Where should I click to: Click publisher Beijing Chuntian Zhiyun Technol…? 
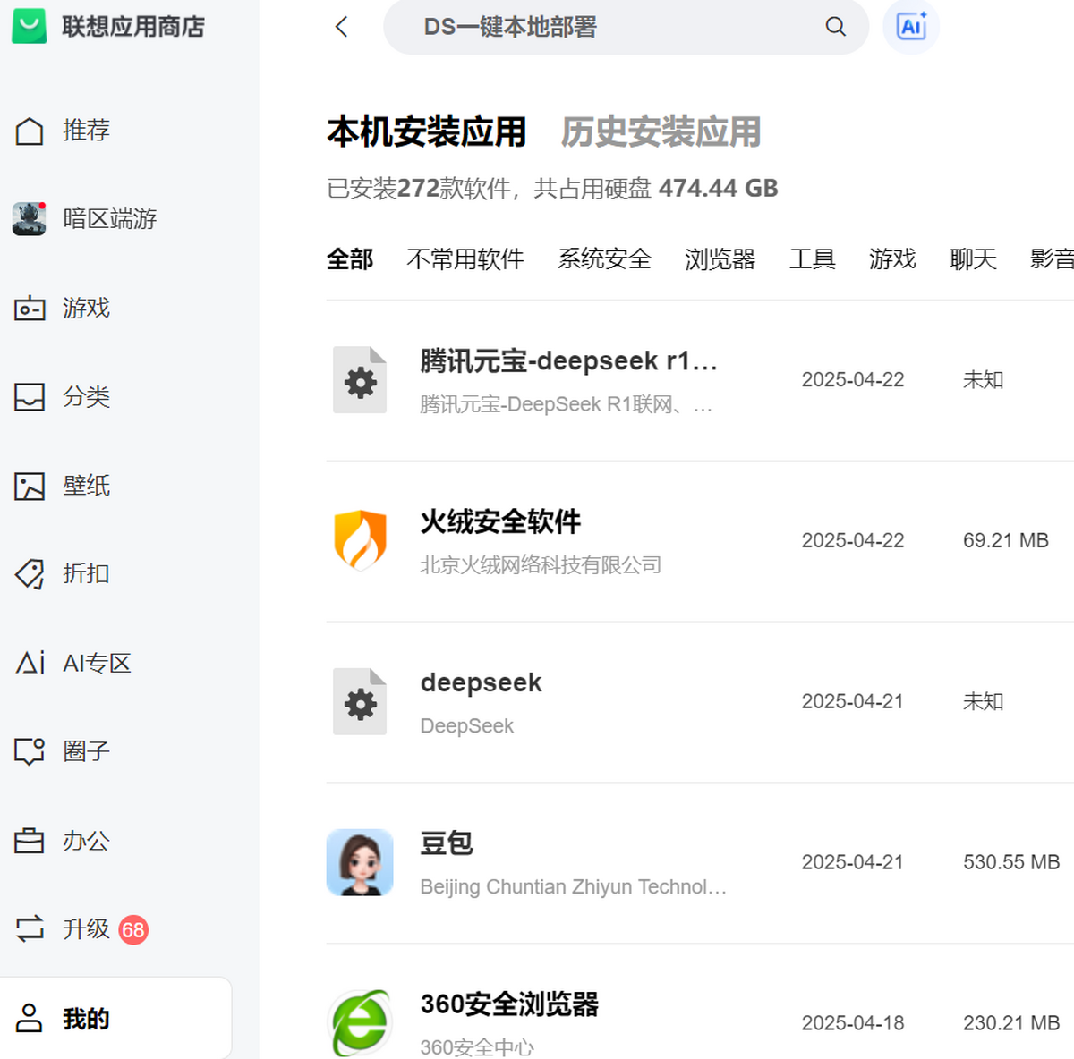573,887
